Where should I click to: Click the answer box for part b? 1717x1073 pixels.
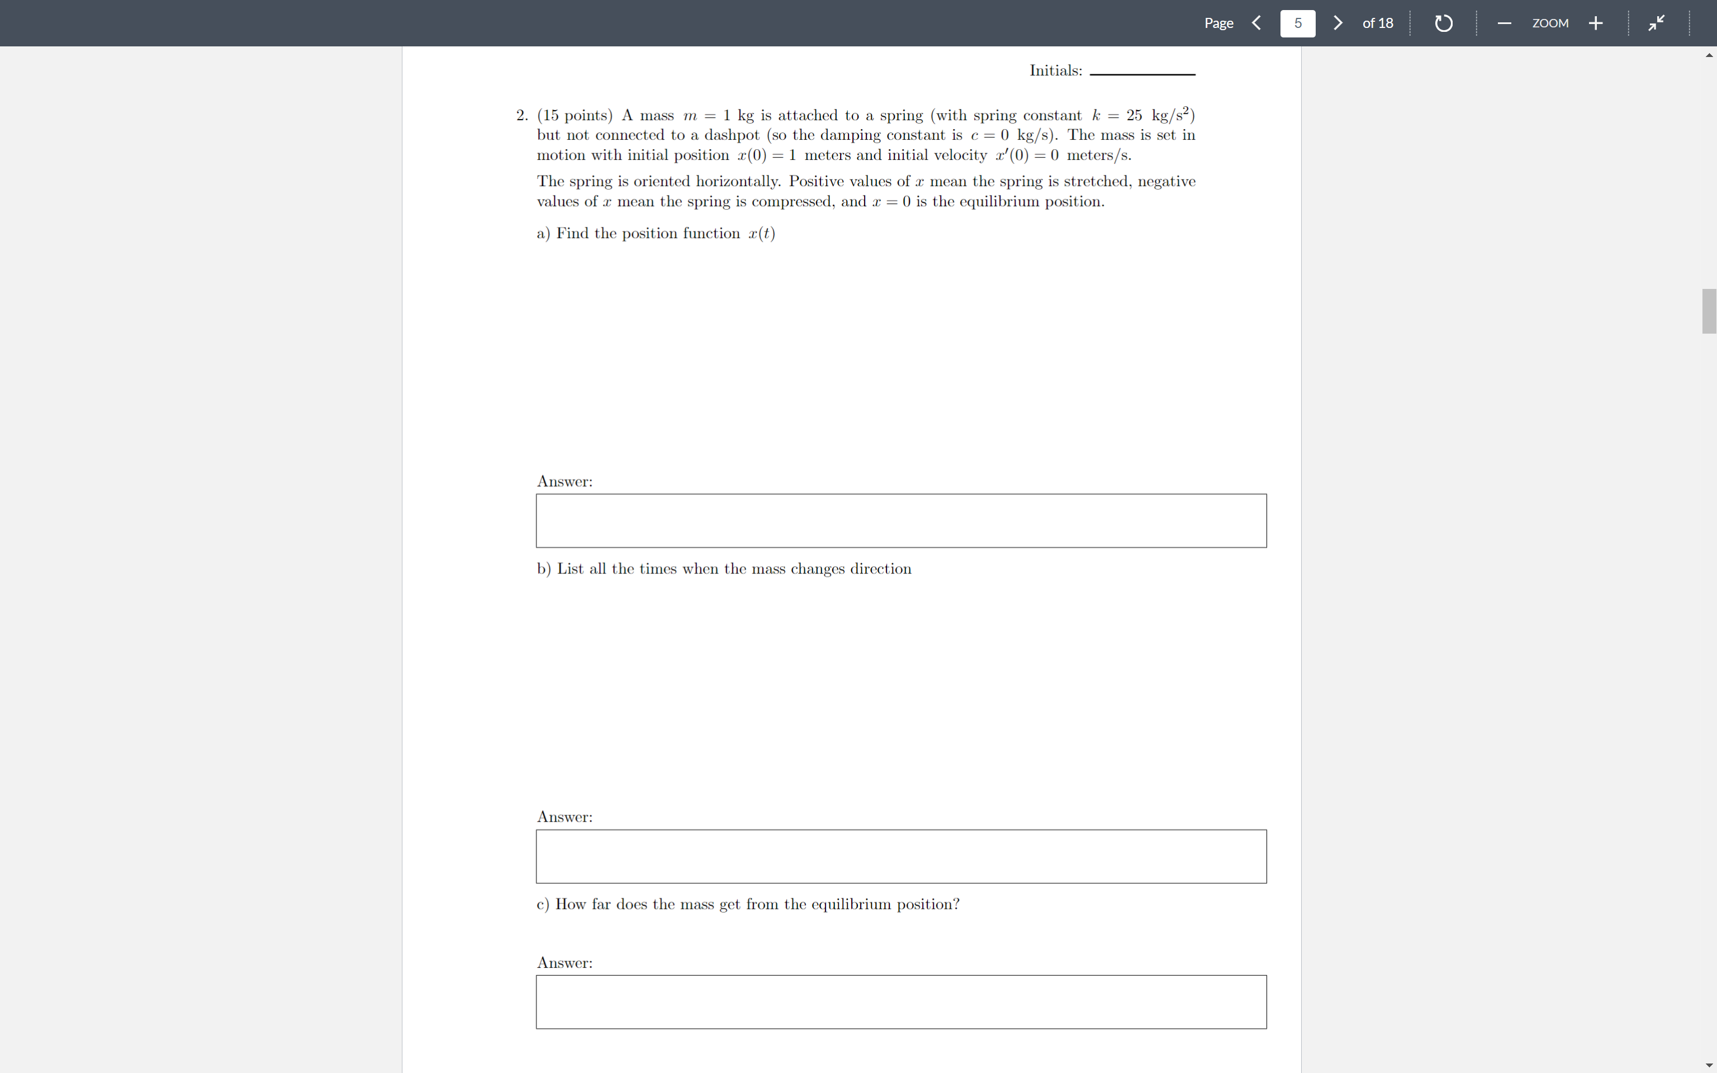pos(901,856)
